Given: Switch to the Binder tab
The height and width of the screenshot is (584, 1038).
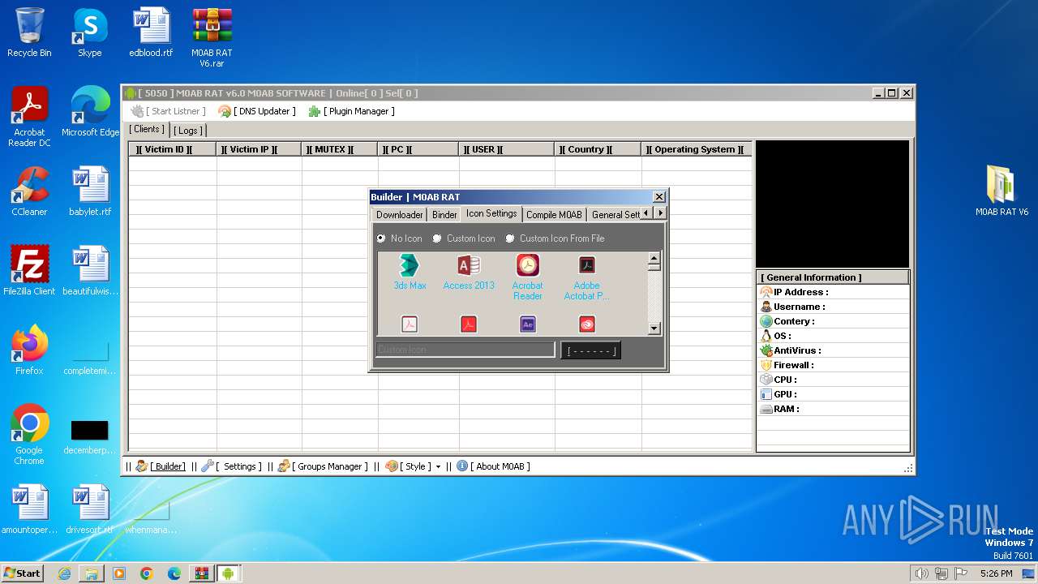Looking at the screenshot, I should tap(444, 214).
